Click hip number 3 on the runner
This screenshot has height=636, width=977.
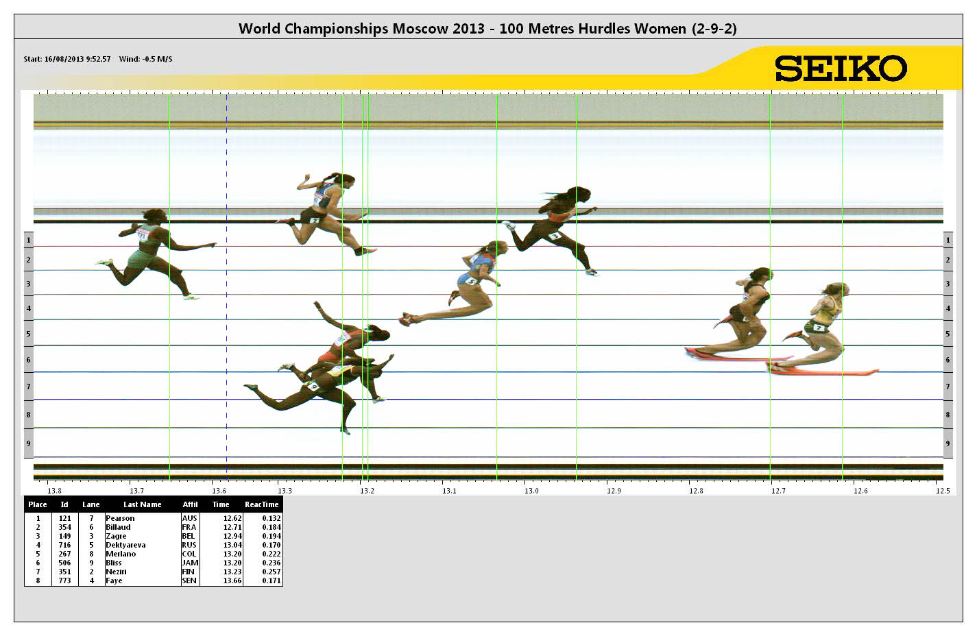[555, 236]
